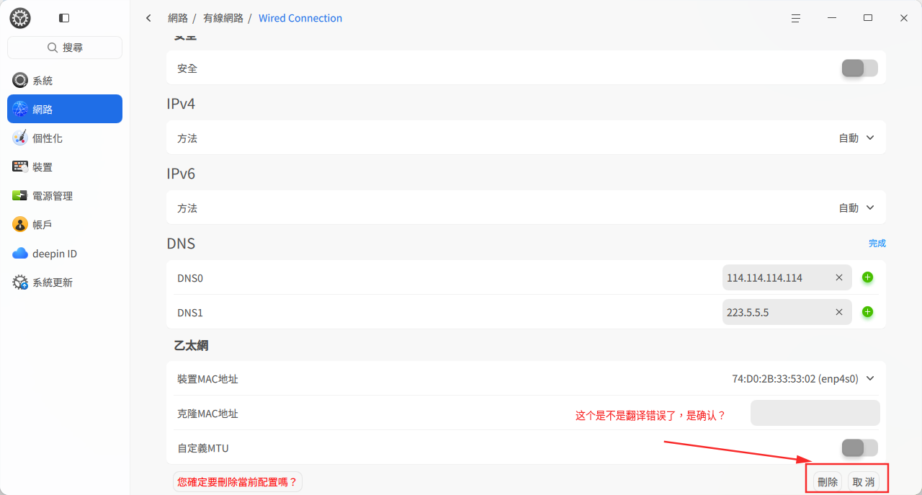922x495 pixels.
Task: Click the 帳戶 user avatar icon
Action: point(20,225)
